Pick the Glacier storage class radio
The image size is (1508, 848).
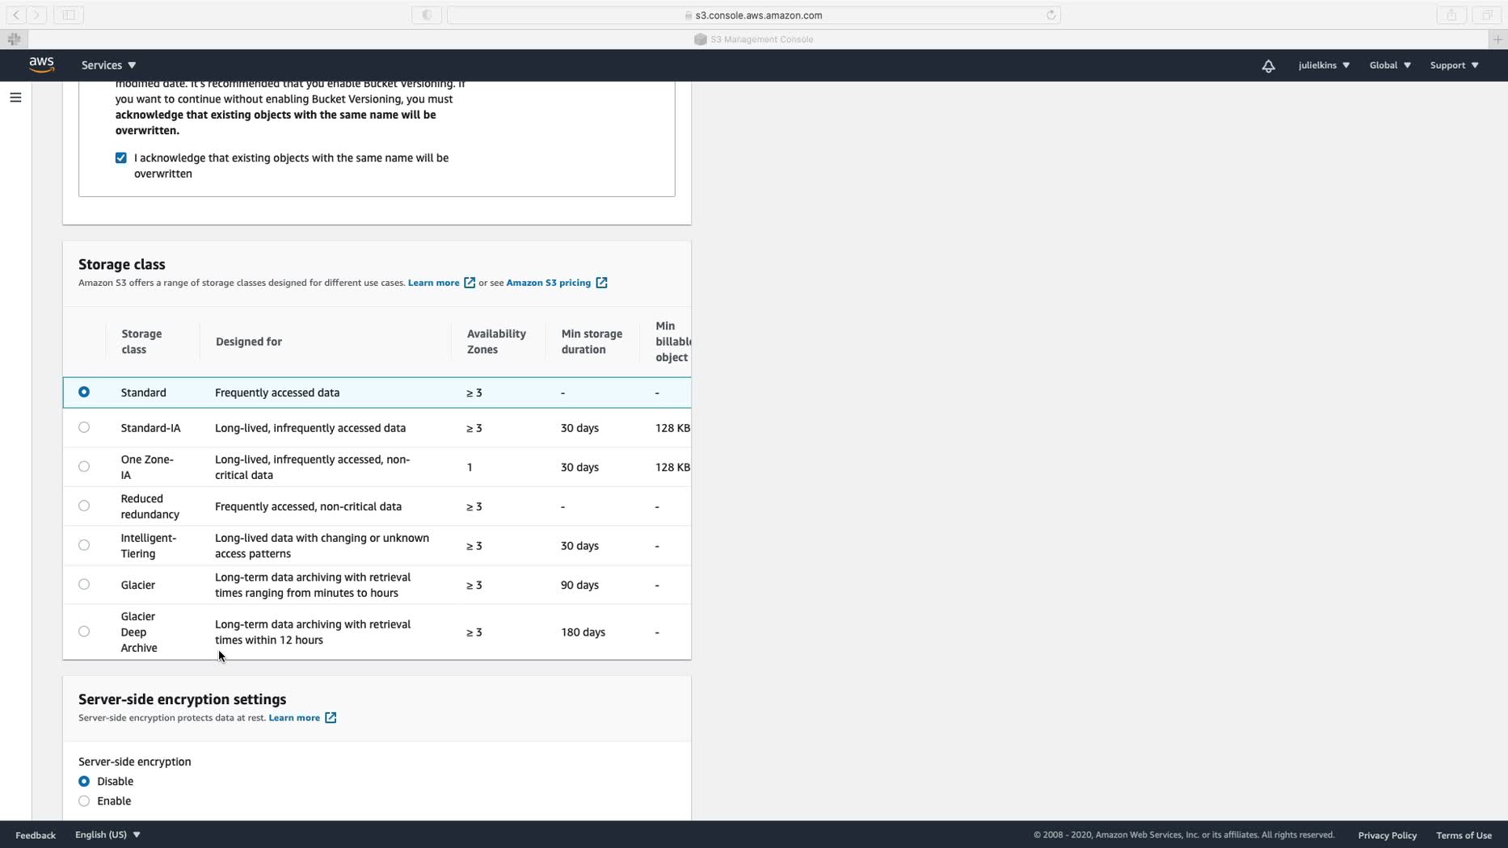tap(84, 585)
